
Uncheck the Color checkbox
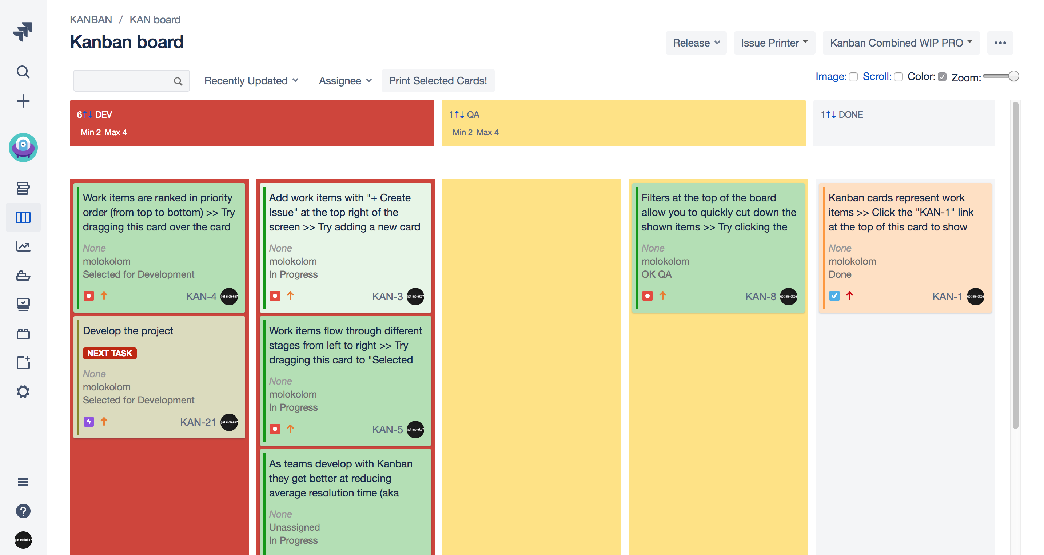coord(942,77)
